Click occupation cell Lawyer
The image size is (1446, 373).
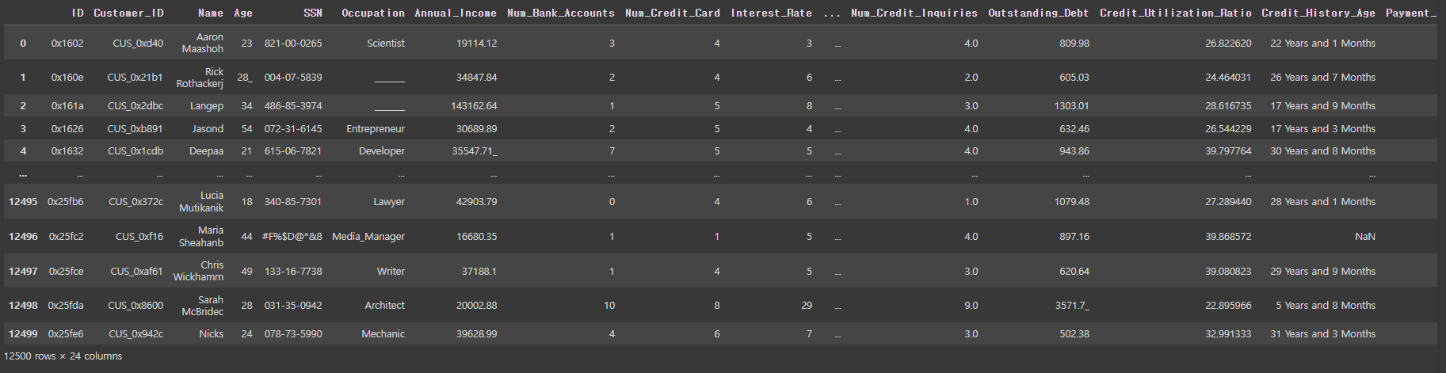point(389,202)
